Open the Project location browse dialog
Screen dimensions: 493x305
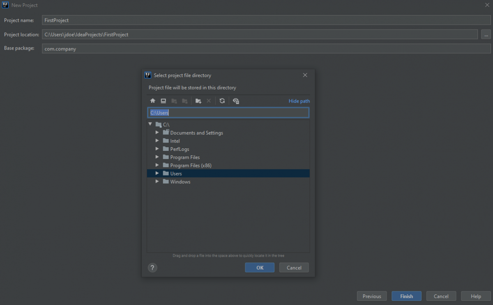(486, 34)
